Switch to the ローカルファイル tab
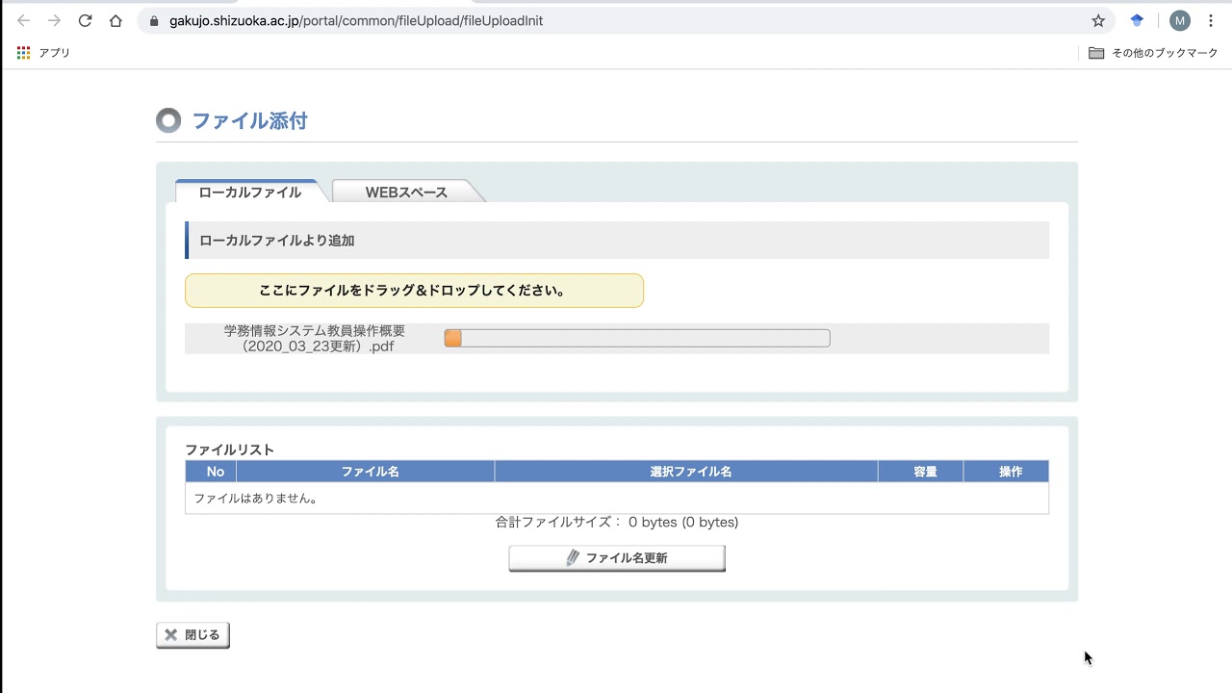The image size is (1232, 693). (250, 192)
